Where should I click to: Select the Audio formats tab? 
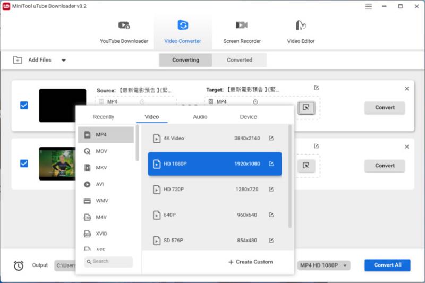tap(200, 117)
